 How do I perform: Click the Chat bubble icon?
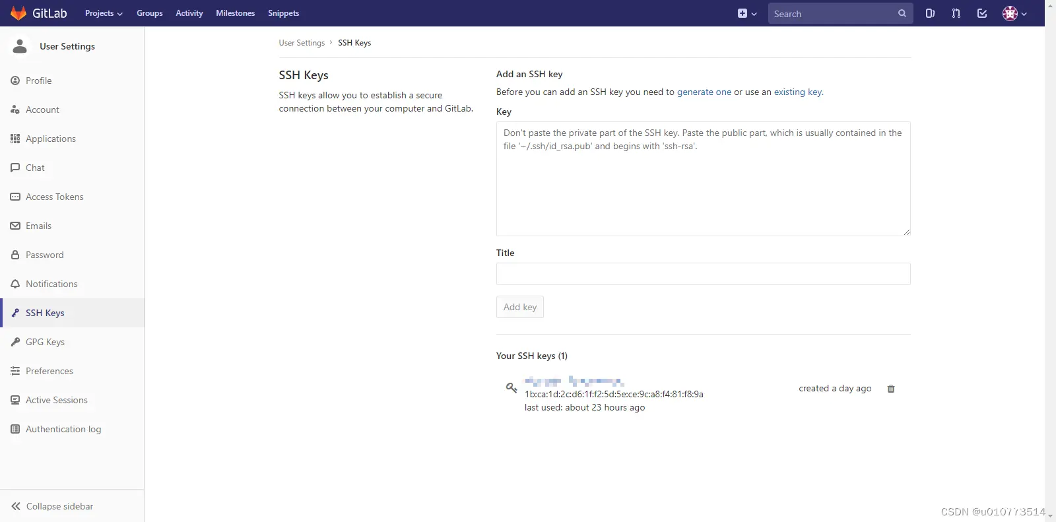(15, 168)
